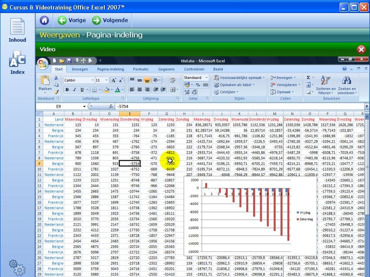
Task: Open the Pagina-indeling ribbon tab
Action: tap(110, 69)
